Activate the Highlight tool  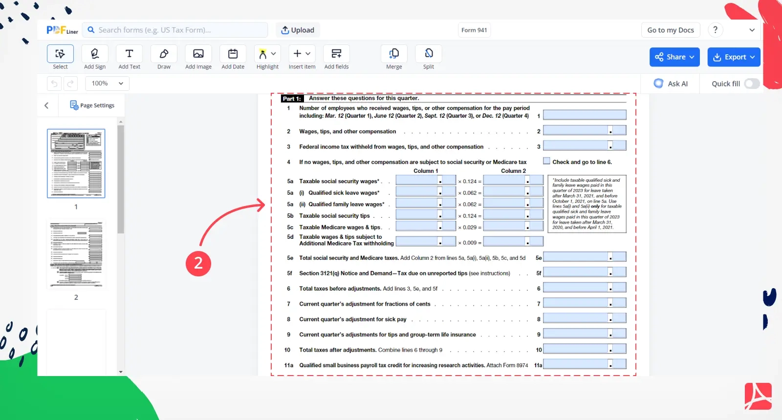[263, 54]
